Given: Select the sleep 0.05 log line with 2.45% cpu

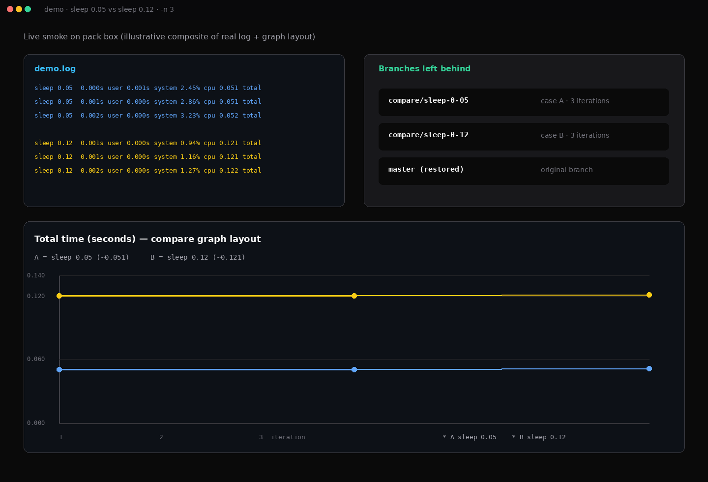Looking at the screenshot, I should coord(147,88).
